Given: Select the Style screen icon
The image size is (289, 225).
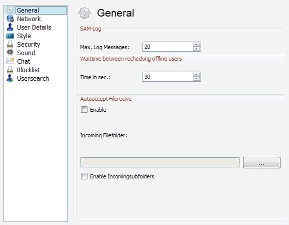Looking at the screenshot, I should click(10, 36).
